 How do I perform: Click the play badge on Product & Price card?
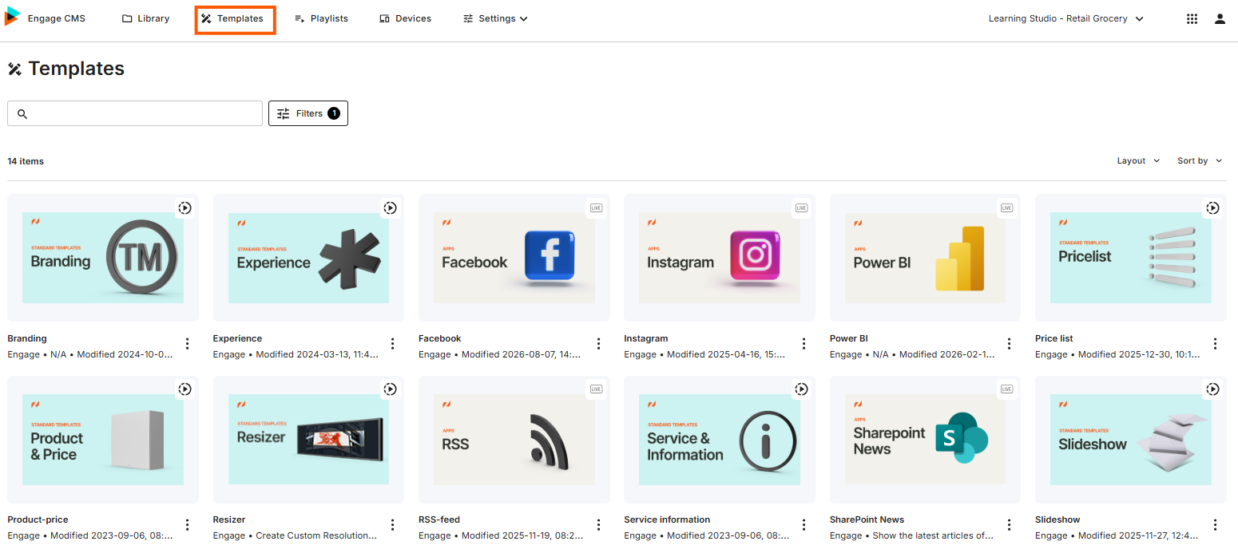click(185, 389)
